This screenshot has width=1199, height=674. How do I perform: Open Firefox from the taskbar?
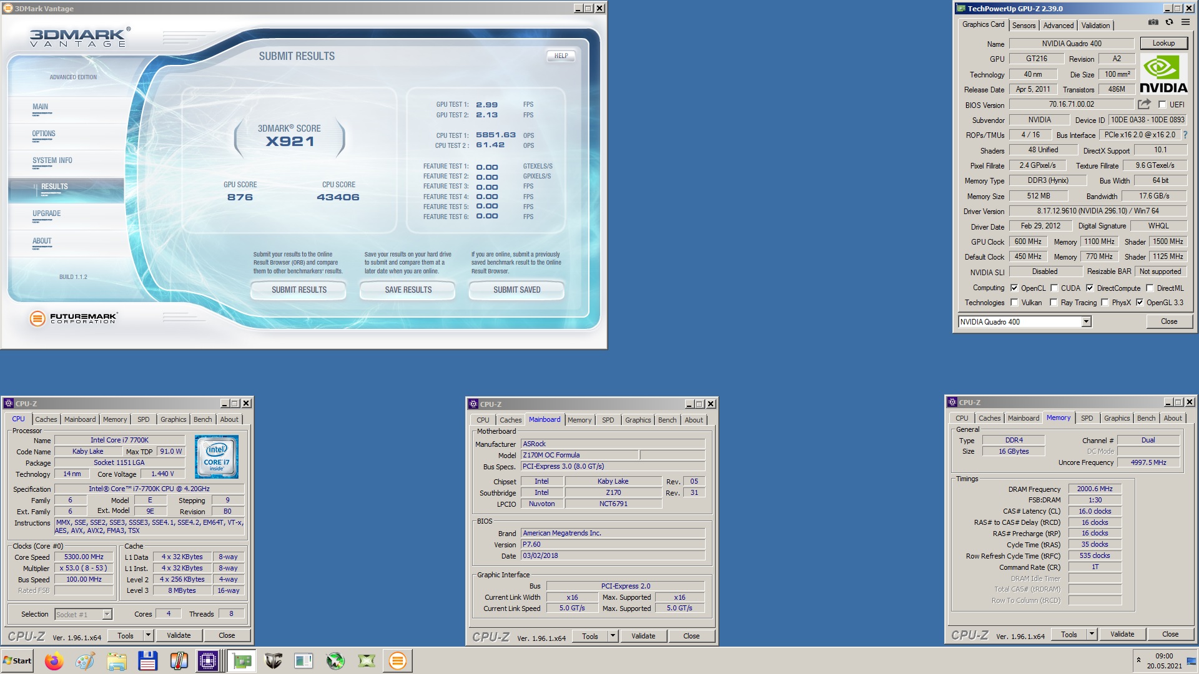pyautogui.click(x=54, y=661)
